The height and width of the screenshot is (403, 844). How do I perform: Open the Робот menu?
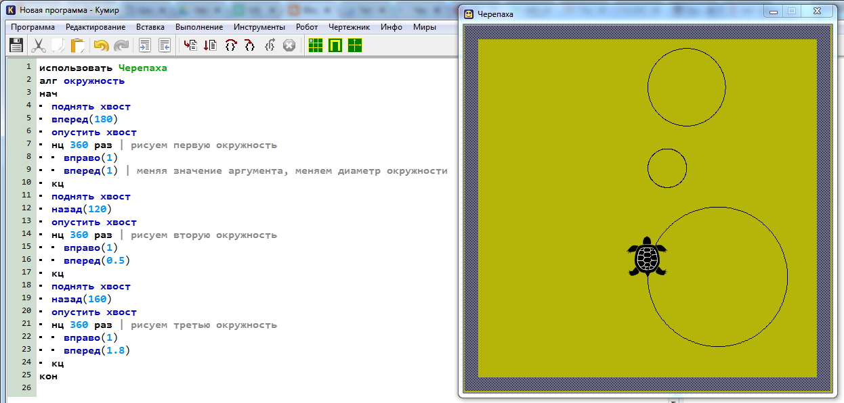(x=307, y=27)
